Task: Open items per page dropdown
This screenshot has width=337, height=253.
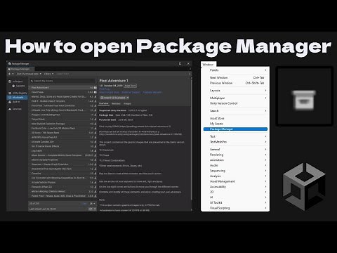Action: point(93,204)
